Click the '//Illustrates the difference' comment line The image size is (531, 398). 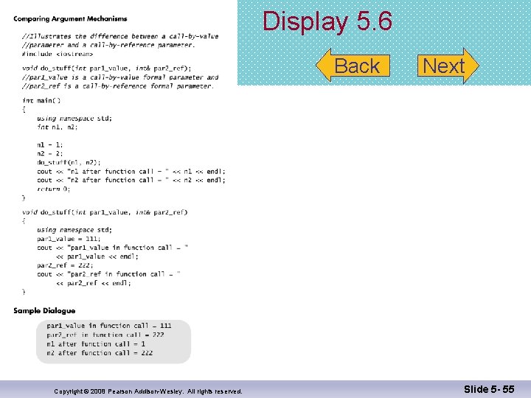click(120, 36)
